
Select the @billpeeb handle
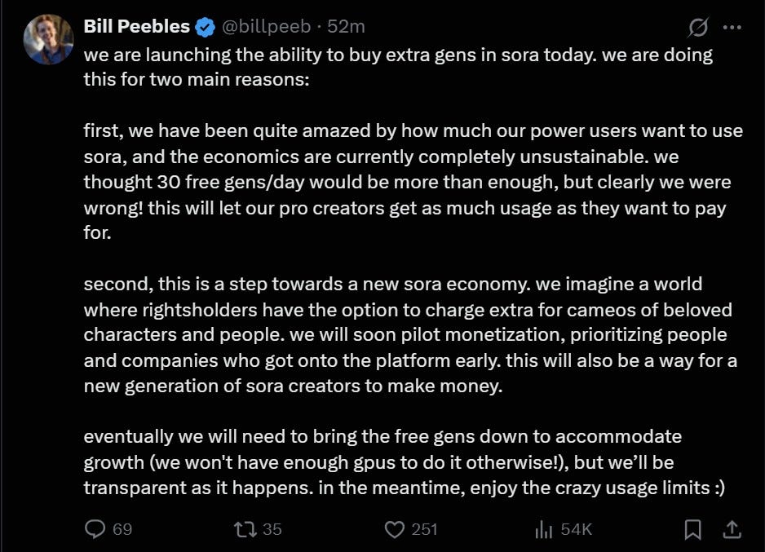pos(269,25)
